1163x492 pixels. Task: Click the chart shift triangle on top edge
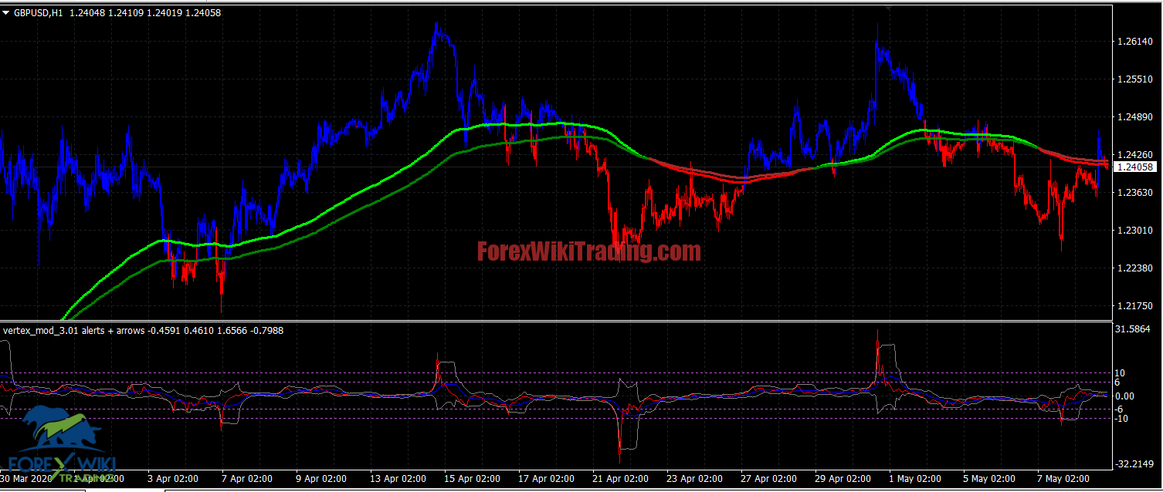coord(888,7)
